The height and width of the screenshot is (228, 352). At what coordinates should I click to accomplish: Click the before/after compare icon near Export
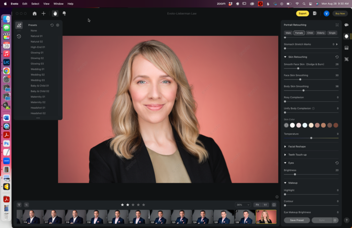(x=315, y=14)
